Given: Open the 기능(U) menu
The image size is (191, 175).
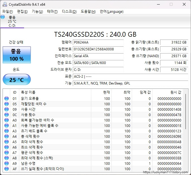Looking at the screenshot, I should (37, 12).
